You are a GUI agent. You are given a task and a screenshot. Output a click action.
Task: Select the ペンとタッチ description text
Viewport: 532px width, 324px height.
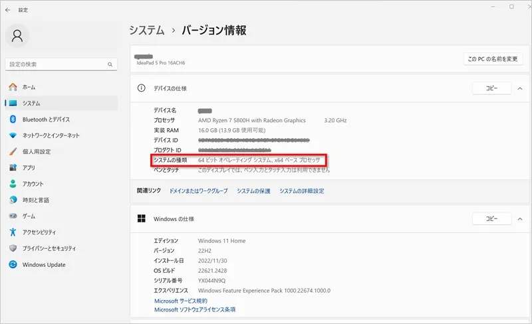click(x=264, y=170)
